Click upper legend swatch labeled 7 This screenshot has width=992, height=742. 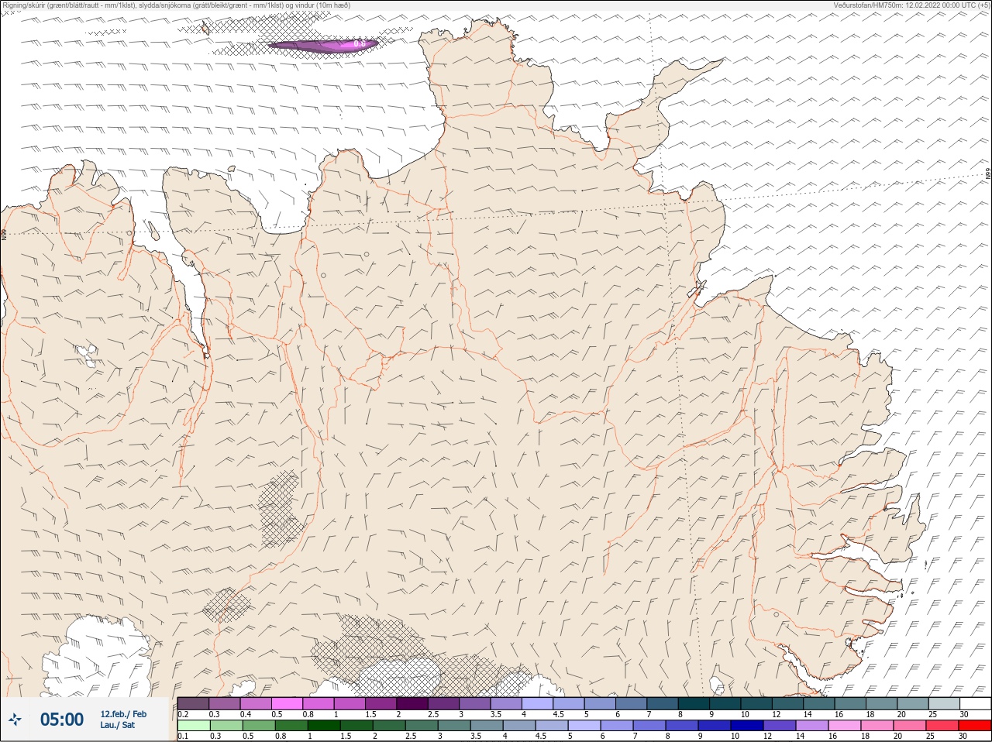pos(663,703)
